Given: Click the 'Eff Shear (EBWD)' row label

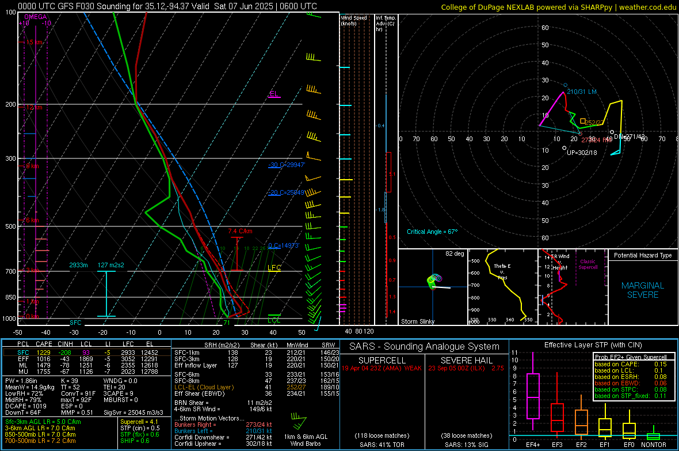Looking at the screenshot, I should pos(200,394).
